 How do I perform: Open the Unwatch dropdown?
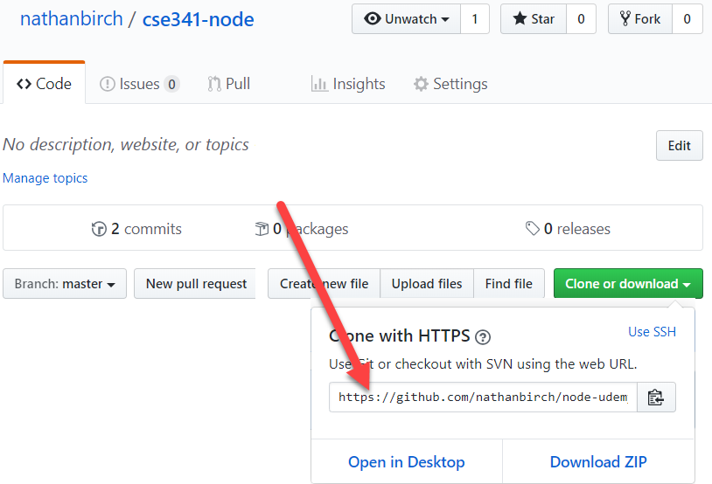[407, 19]
